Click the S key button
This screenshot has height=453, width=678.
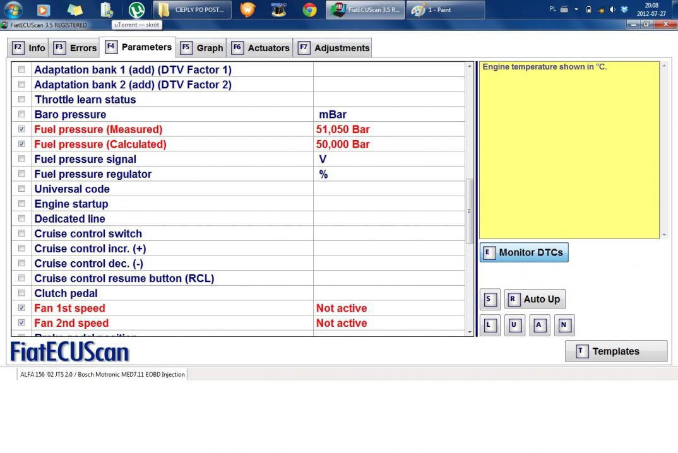click(x=490, y=299)
